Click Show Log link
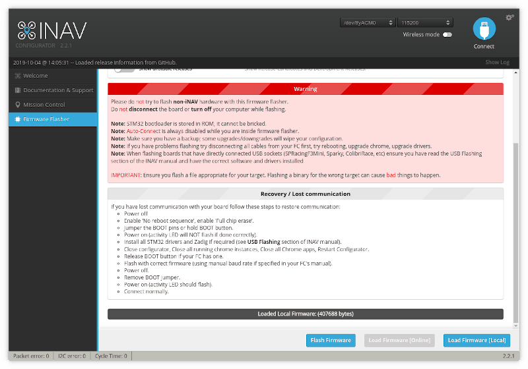The width and height of the screenshot is (528, 369). [497, 63]
